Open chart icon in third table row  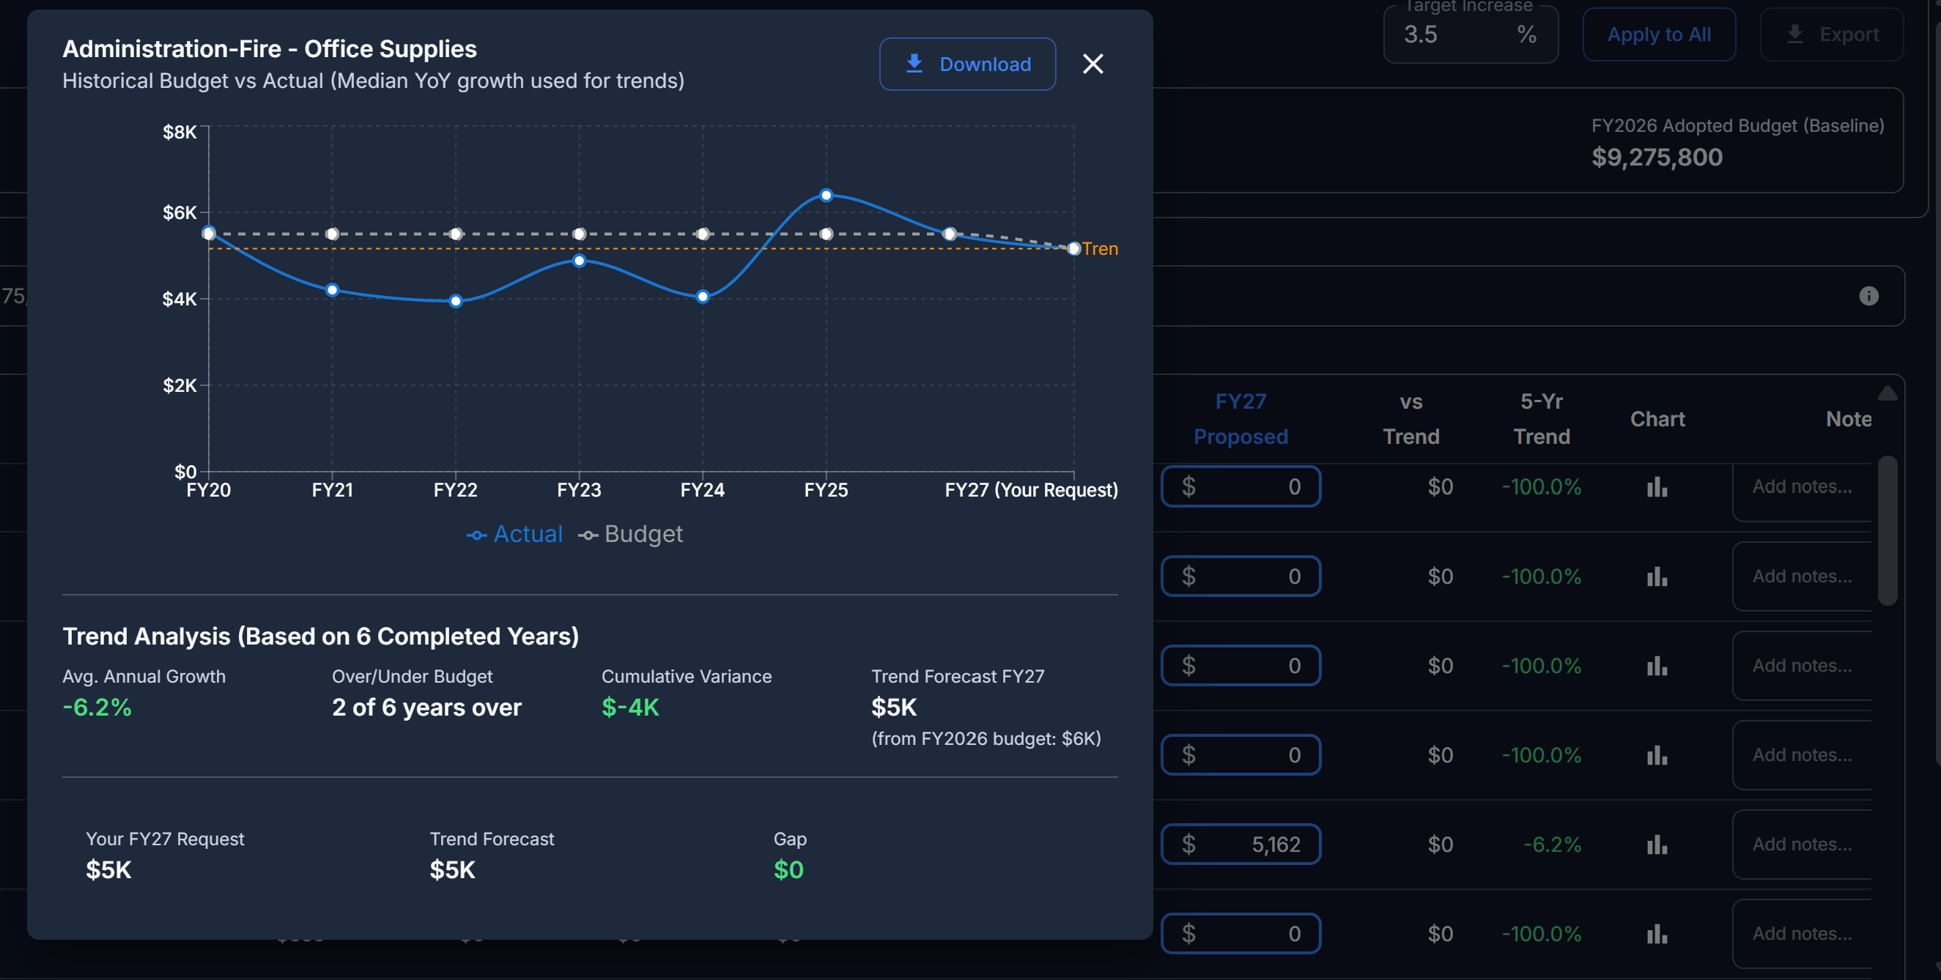click(x=1656, y=666)
